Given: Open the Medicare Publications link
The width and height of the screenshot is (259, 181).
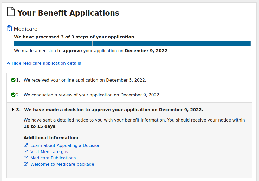Looking at the screenshot, I should pyautogui.click(x=53, y=158).
